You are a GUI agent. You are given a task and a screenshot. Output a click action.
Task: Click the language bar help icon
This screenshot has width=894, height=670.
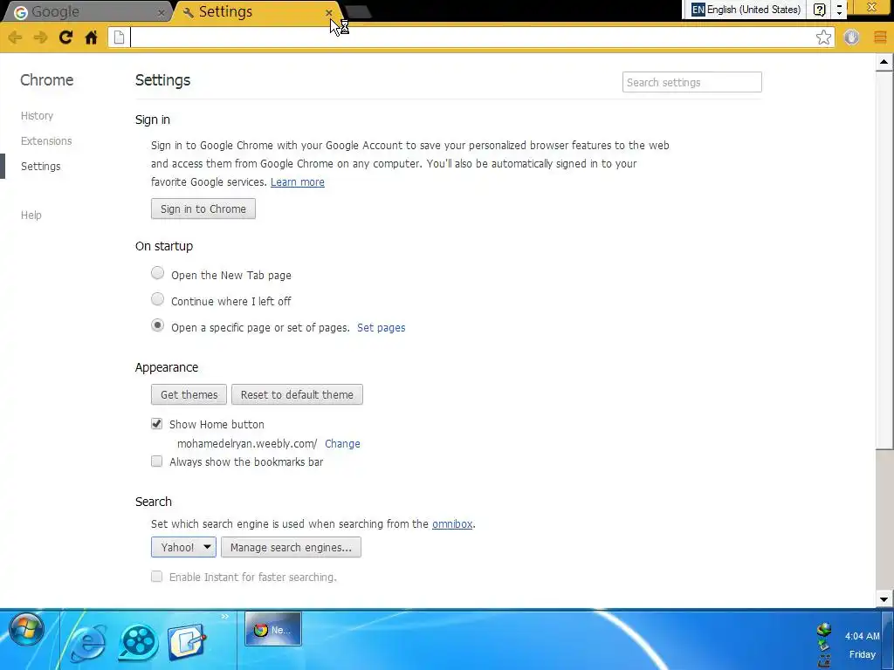[x=819, y=10]
